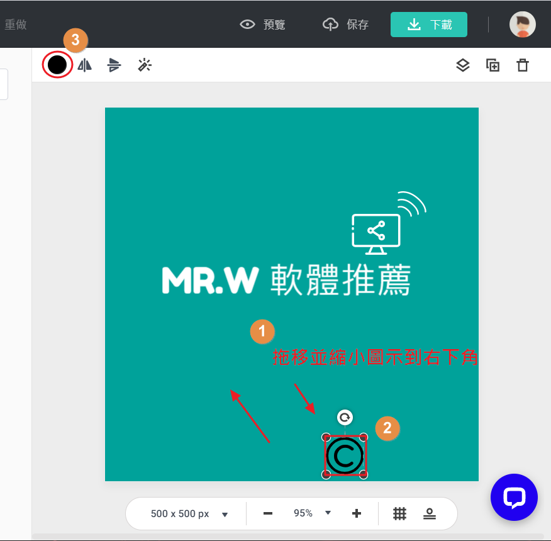Click the 保存 save button

pos(345,25)
